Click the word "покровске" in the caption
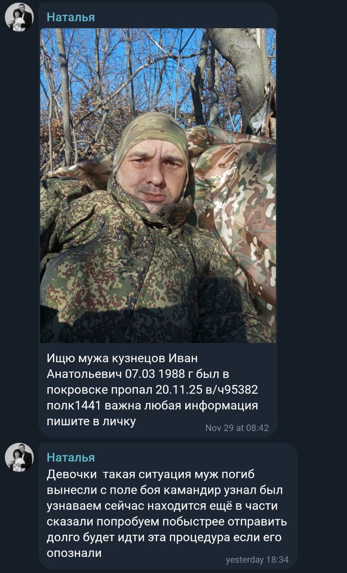The height and width of the screenshot is (573, 347). coord(76,390)
